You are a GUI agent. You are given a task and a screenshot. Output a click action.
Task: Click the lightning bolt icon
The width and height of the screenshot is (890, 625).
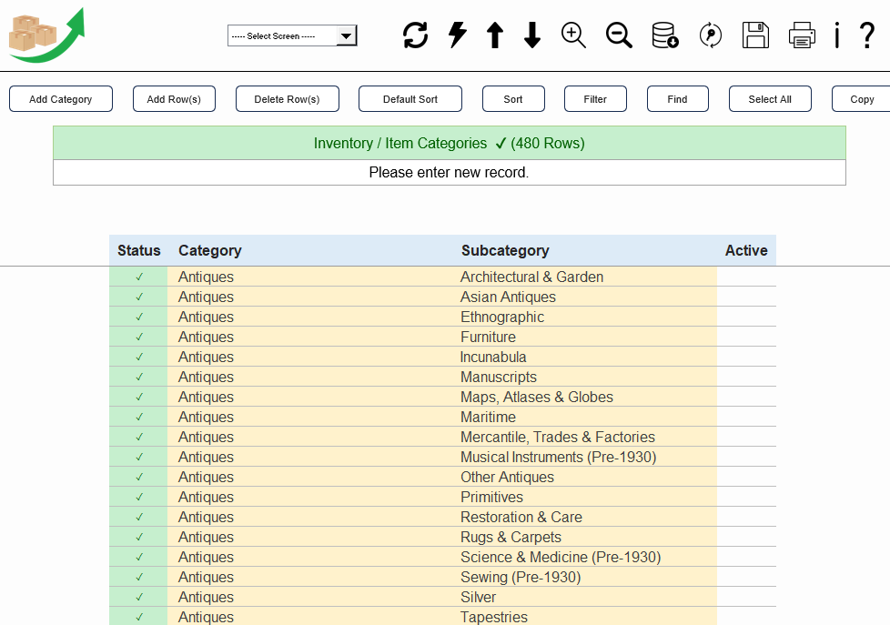(458, 35)
